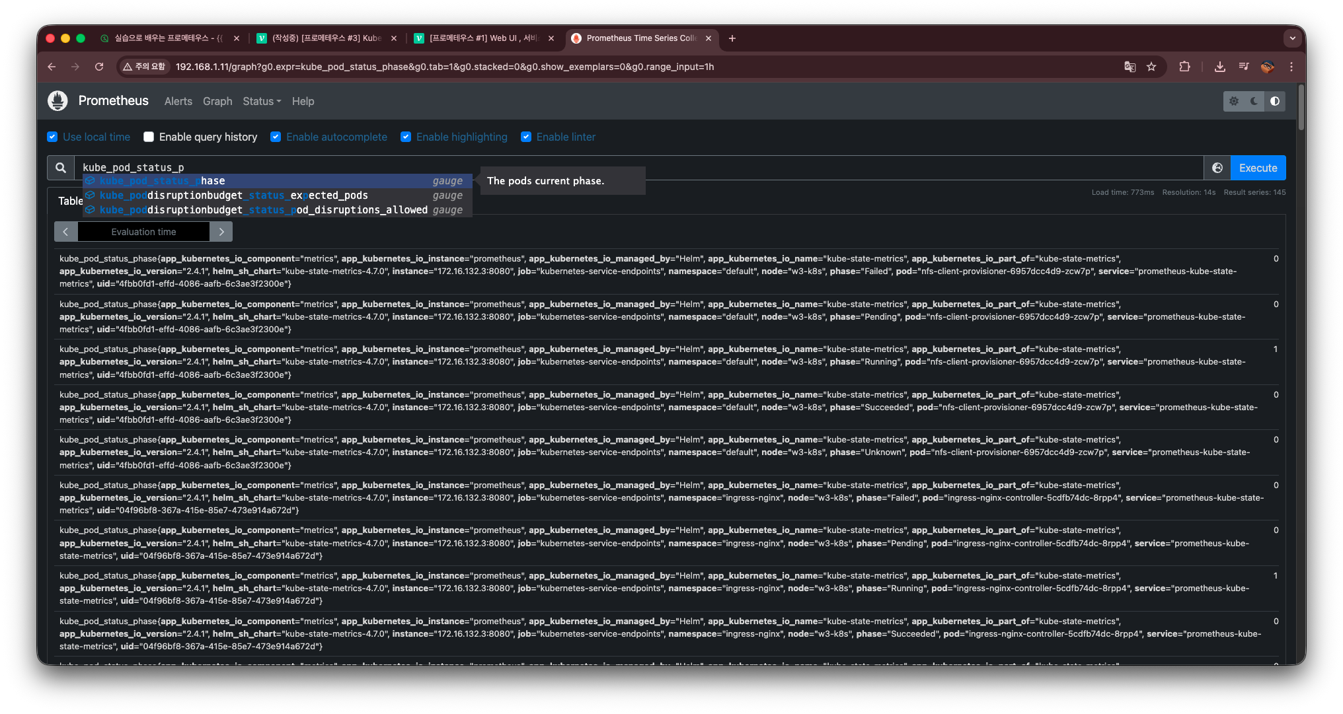Open the browser extensions puzzle icon
1343x714 pixels.
click(1184, 67)
